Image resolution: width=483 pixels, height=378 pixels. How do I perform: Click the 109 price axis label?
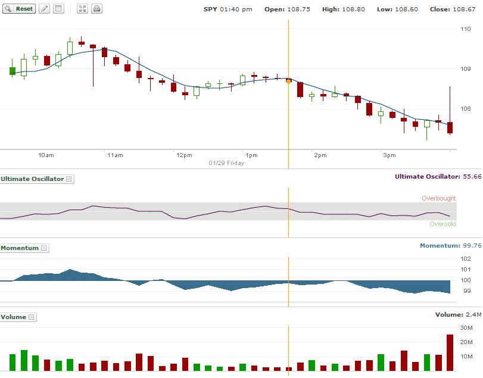(x=466, y=68)
